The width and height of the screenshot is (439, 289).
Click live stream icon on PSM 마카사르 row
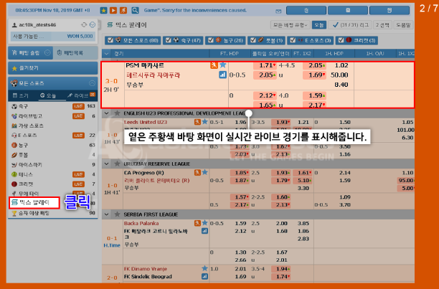coord(214,65)
